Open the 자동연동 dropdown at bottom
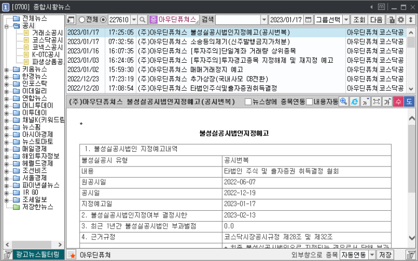 (372, 255)
